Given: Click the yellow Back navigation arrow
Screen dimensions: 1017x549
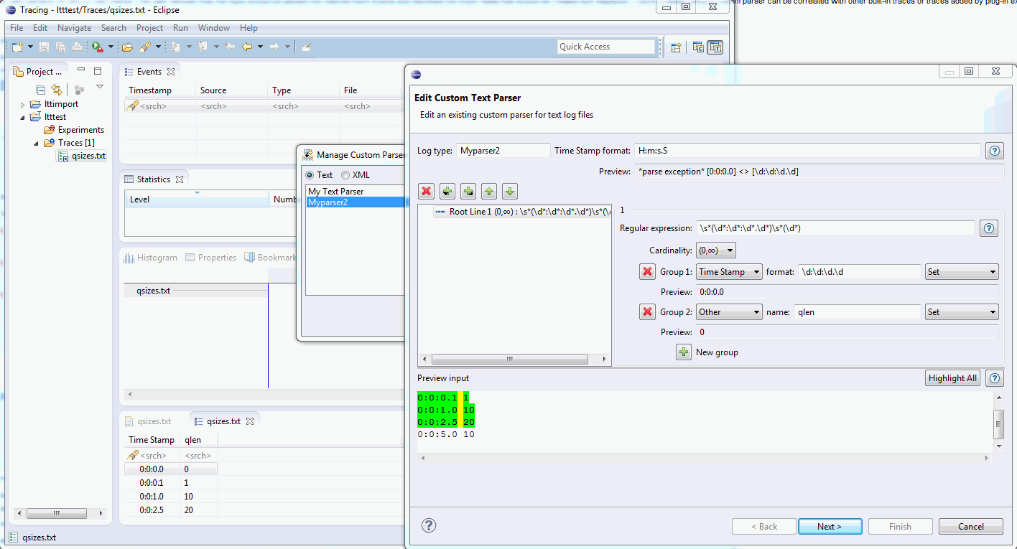Looking at the screenshot, I should (x=247, y=47).
